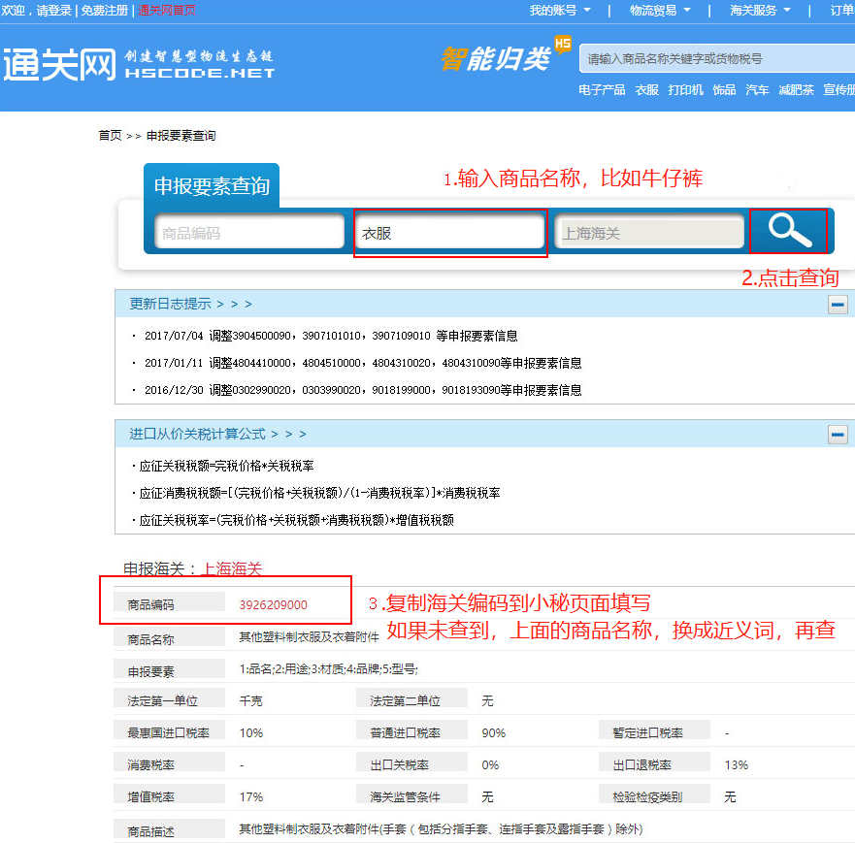
Task: Click the 进口从价关税计算公式 header text
Action: [197, 434]
